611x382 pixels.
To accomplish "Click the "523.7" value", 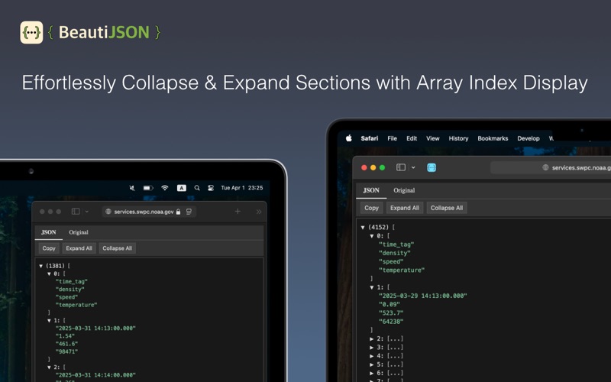I will tap(391, 313).
